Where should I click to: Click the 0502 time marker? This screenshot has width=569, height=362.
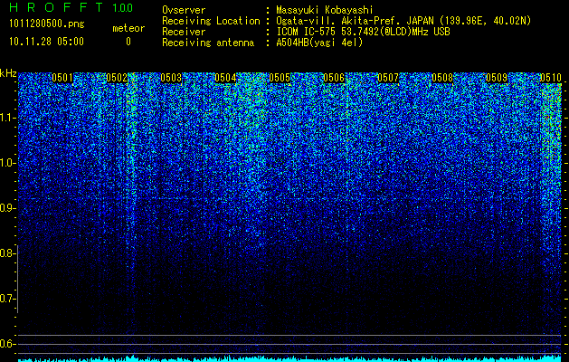tap(117, 78)
